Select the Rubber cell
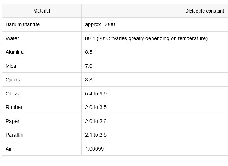The image size is (228, 166). pyautogui.click(x=14, y=107)
